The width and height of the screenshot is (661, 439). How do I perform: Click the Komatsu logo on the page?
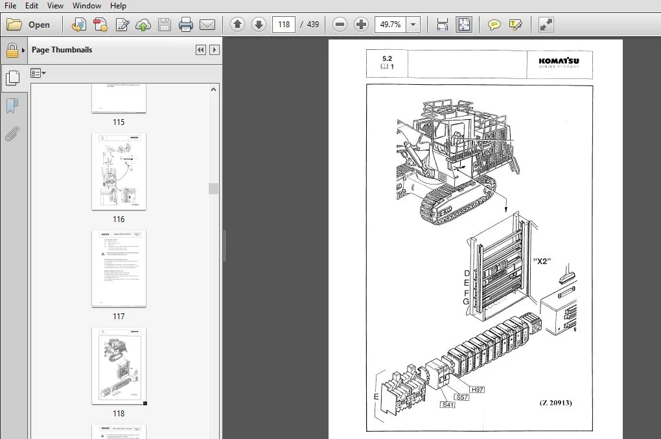click(559, 63)
